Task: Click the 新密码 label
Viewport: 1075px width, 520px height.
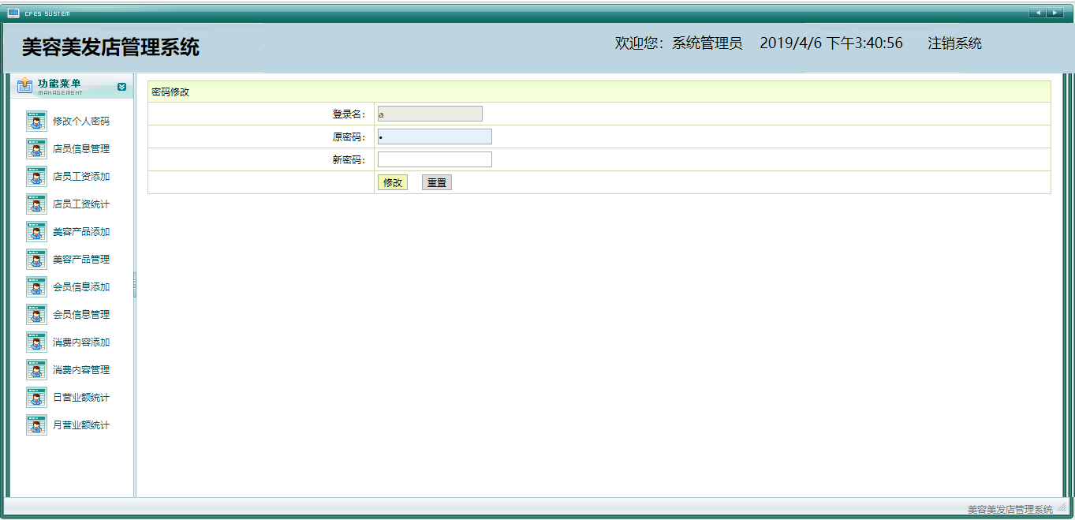Action: click(x=349, y=160)
